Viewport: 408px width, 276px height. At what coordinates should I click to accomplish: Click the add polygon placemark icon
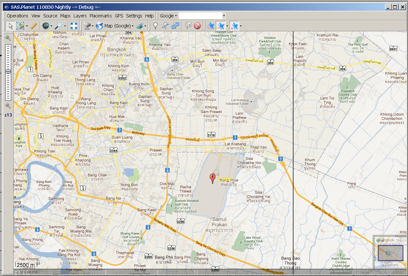[176, 26]
